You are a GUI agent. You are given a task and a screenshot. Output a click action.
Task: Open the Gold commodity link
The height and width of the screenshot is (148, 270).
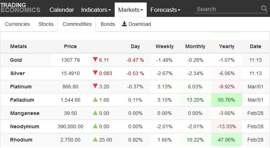tap(16, 60)
